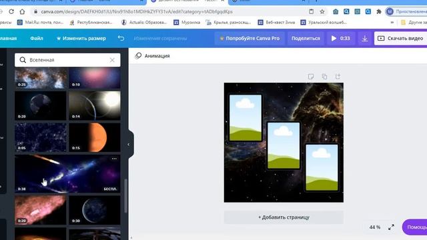Select the 0:30 planet video thumbnail
The width and height of the screenshot is (427, 240).
[95, 210]
